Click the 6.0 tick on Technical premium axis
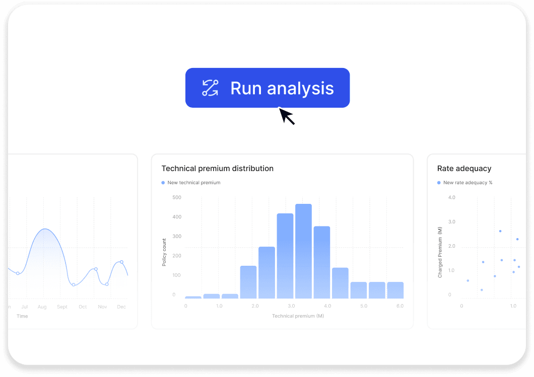 coord(400,306)
